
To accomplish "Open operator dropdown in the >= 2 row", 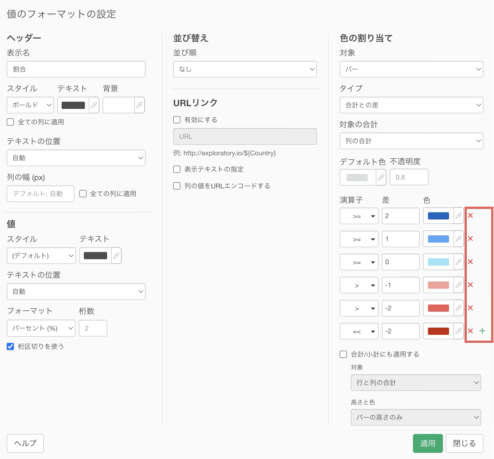I will 359,216.
